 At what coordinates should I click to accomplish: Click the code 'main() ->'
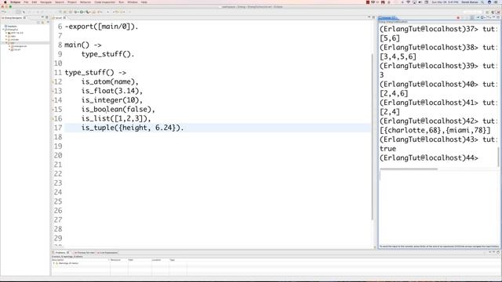pyautogui.click(x=83, y=45)
